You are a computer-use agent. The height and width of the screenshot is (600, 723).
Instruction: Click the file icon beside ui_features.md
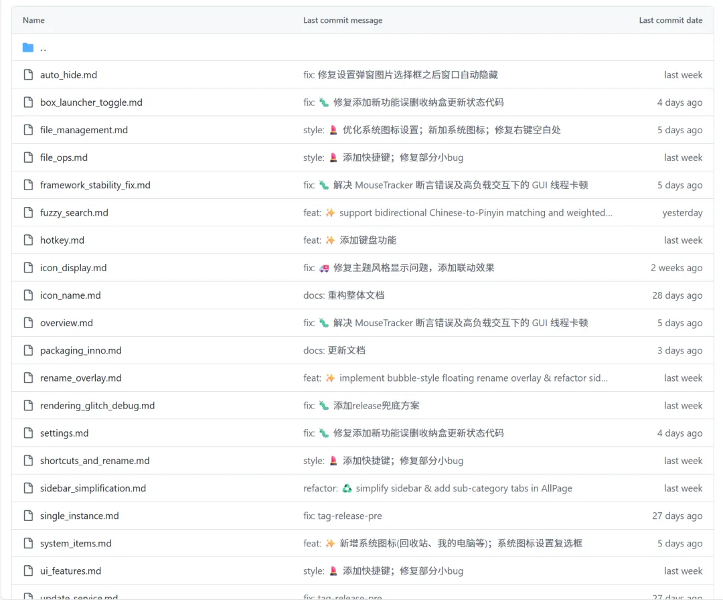28,571
